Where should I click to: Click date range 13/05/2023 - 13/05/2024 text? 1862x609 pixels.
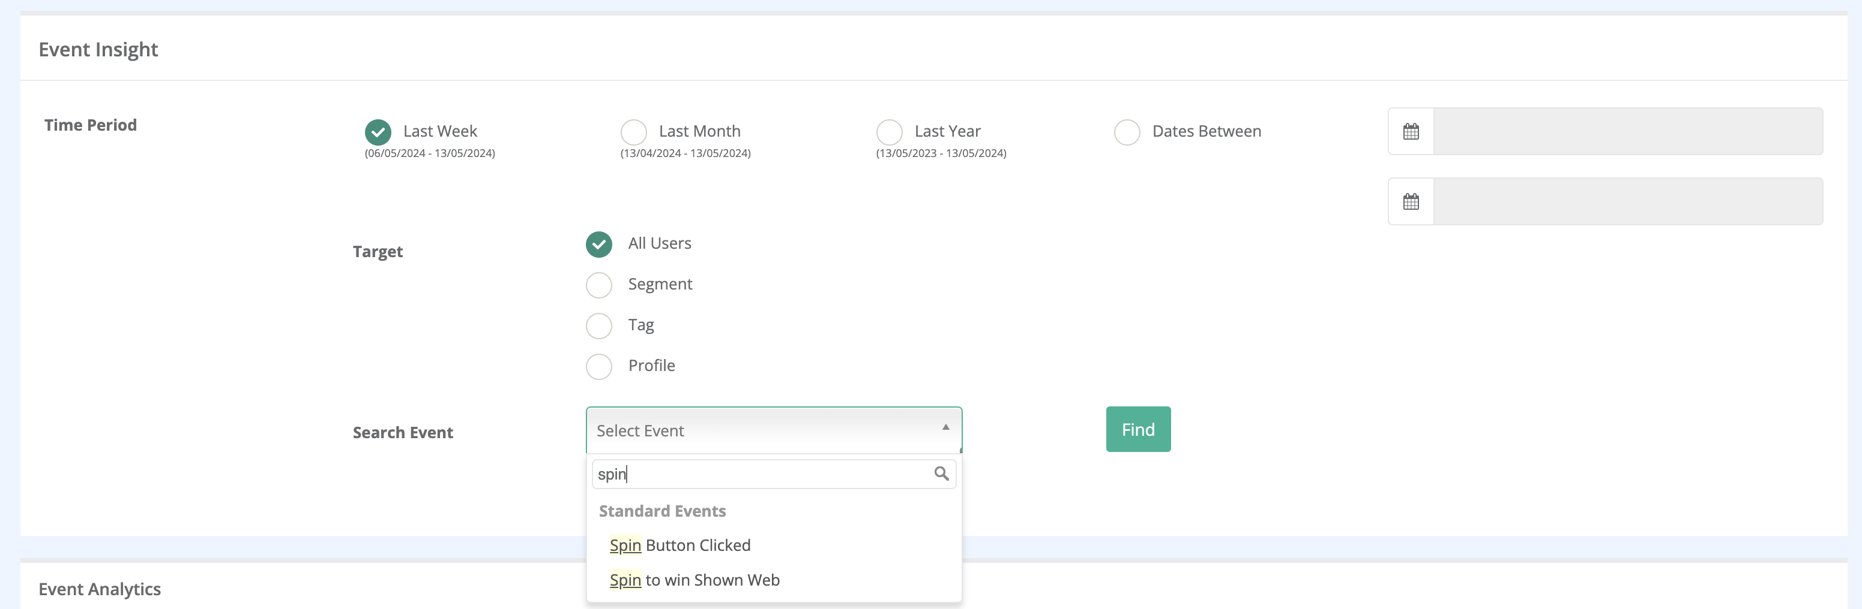point(941,153)
